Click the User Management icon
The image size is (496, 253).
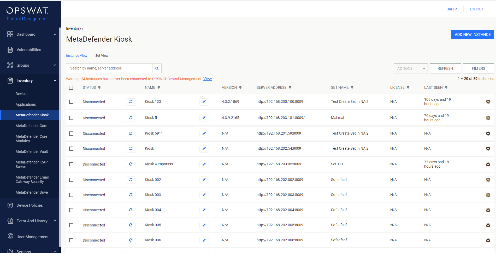(10, 236)
